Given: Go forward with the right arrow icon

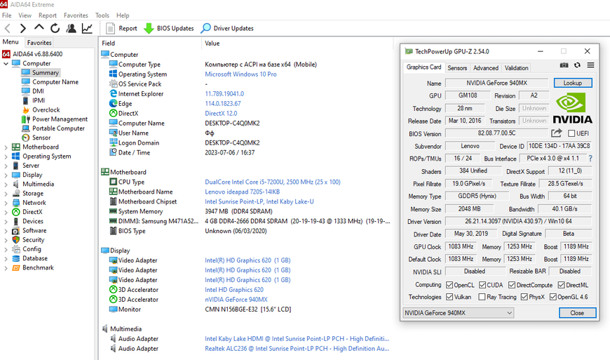Looking at the screenshot, I should click(22, 28).
